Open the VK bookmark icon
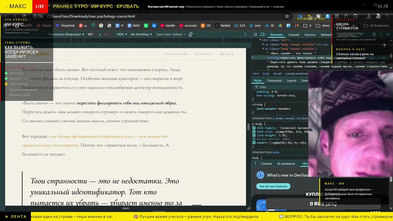 154,25
